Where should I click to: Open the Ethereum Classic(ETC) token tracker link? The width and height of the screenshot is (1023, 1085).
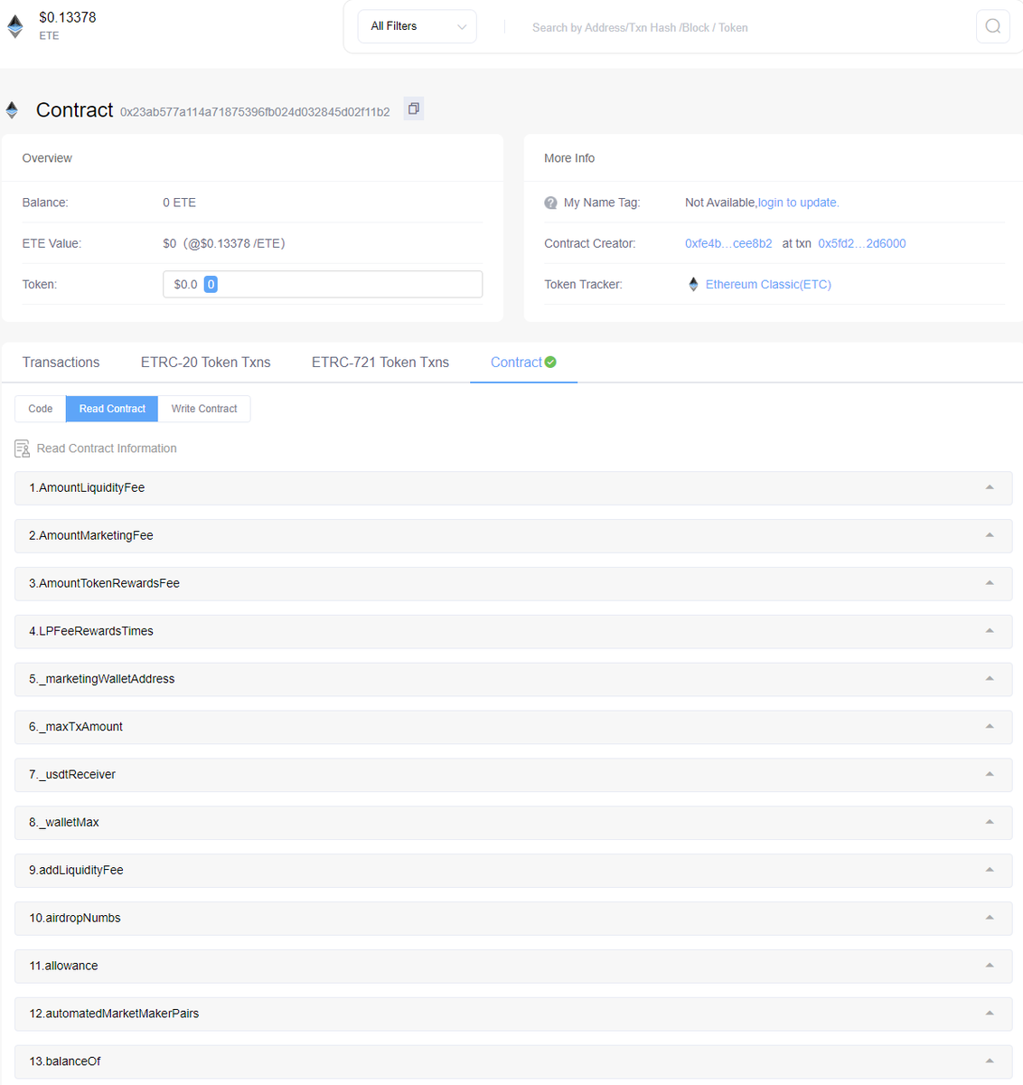[x=768, y=283]
